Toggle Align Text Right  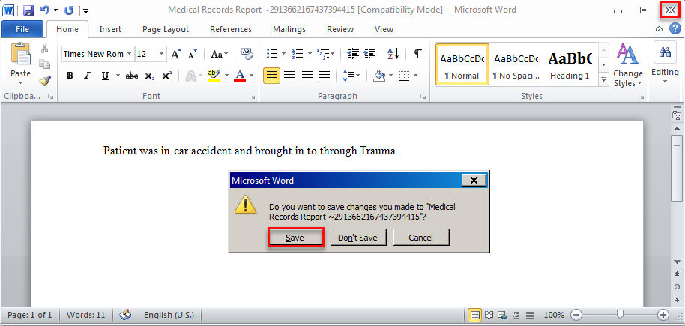(307, 76)
